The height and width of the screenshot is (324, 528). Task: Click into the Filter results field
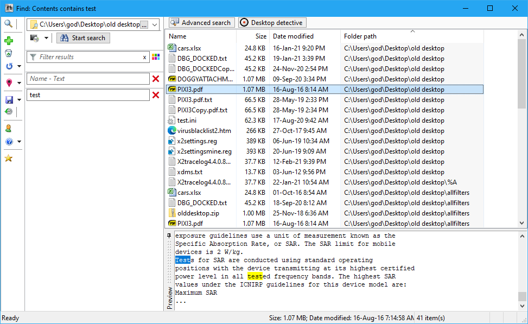(x=89, y=57)
